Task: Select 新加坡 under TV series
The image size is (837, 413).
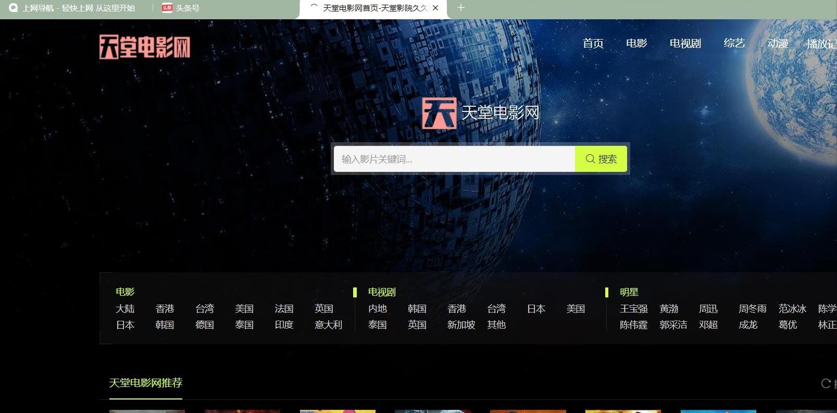Action: [x=461, y=325]
